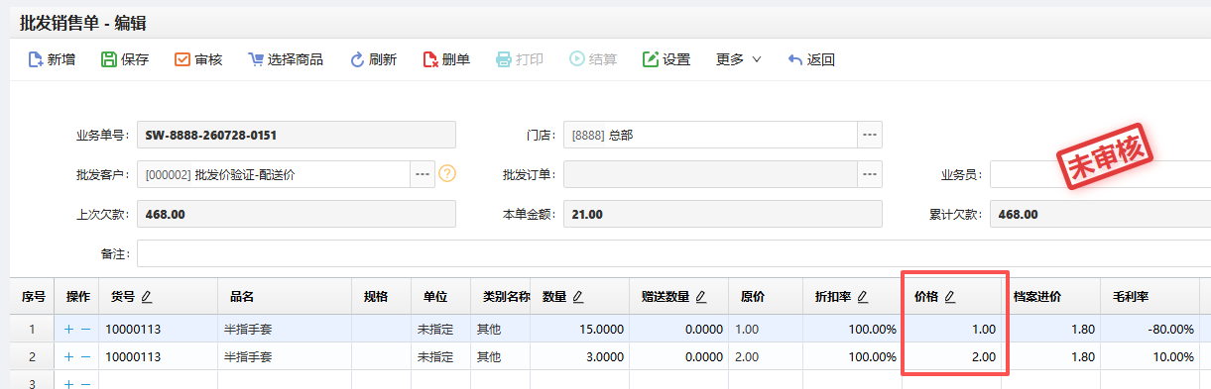Click the 设置 settings button
The image size is (1211, 389).
pos(666,59)
